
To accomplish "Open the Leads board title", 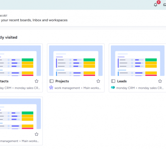I will (x=122, y=81).
